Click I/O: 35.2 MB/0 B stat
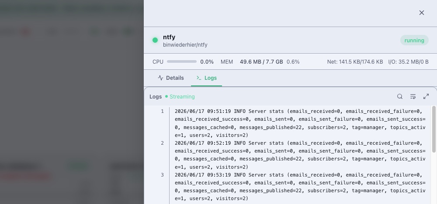 click(408, 62)
